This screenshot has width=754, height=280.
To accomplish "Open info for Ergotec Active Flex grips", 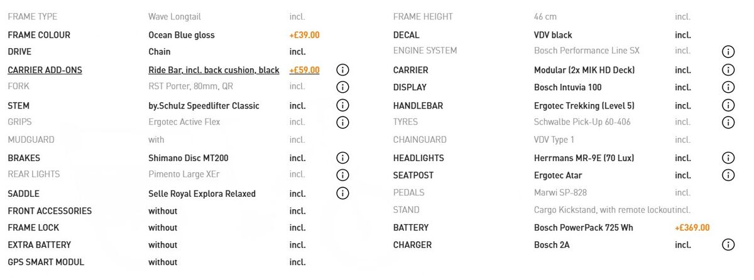I will point(342,122).
